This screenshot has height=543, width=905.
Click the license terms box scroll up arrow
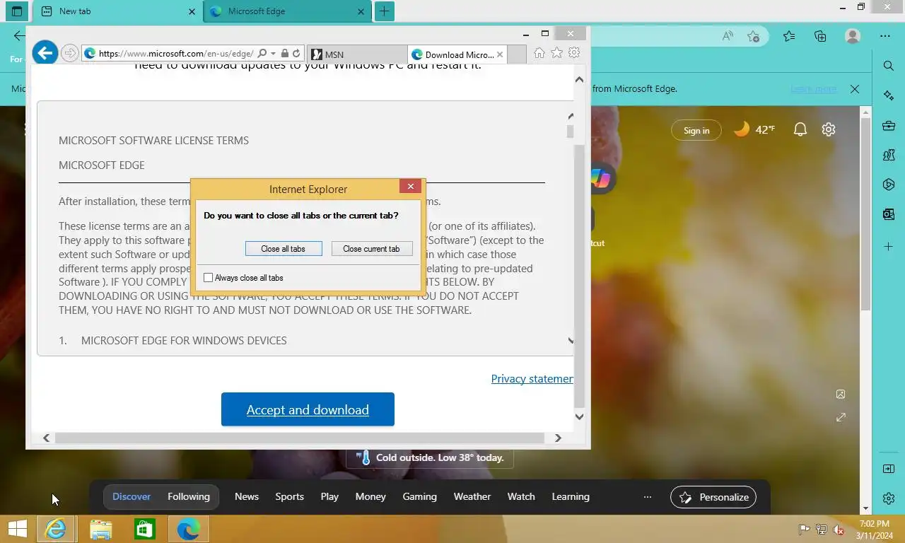click(x=571, y=116)
